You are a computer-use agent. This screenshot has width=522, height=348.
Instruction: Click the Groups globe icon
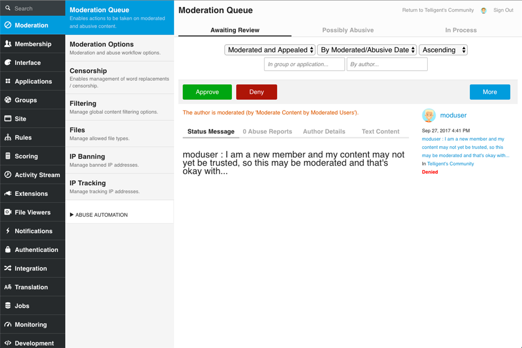point(8,100)
